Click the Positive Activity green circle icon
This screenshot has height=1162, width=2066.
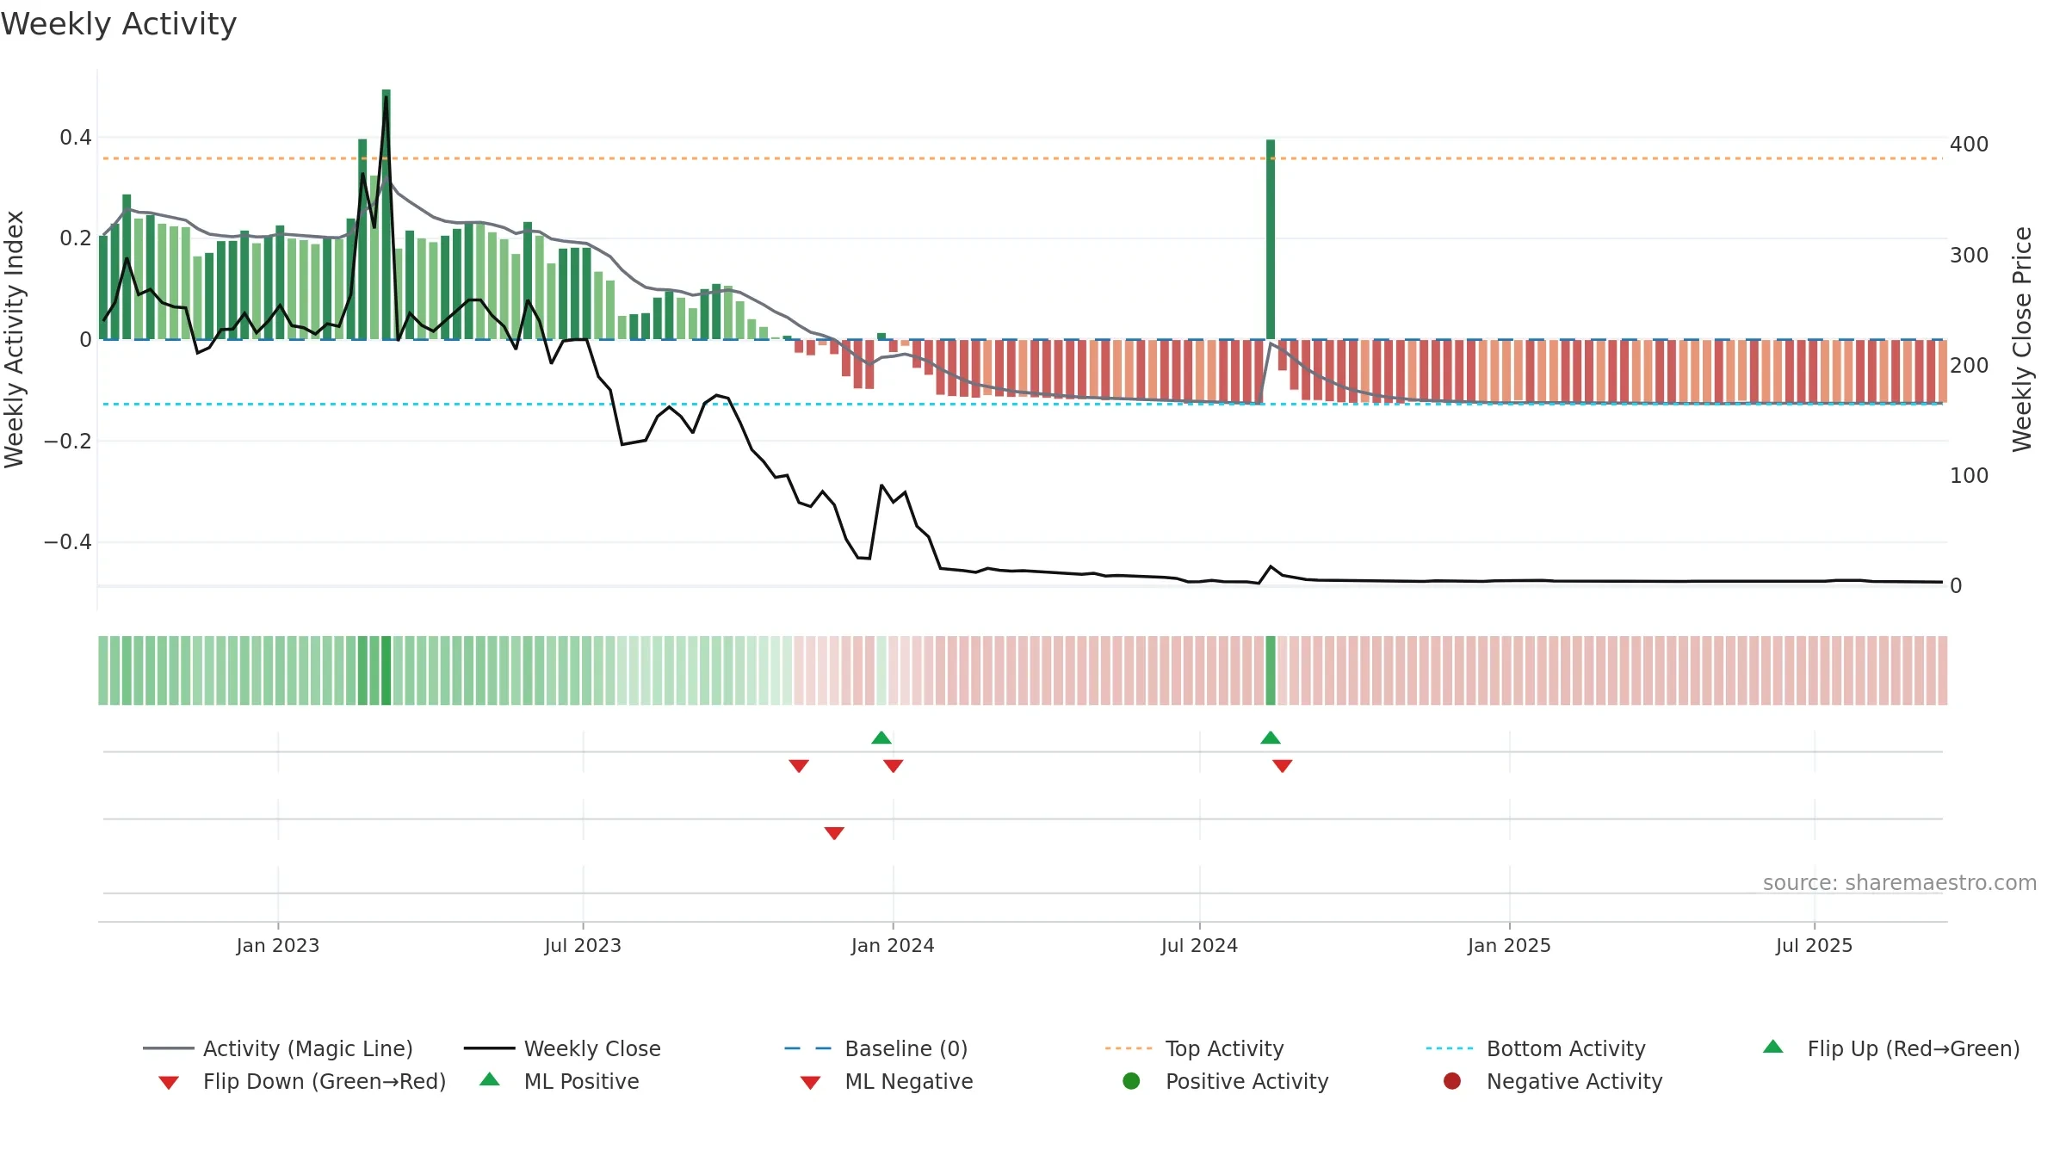click(x=1132, y=1081)
